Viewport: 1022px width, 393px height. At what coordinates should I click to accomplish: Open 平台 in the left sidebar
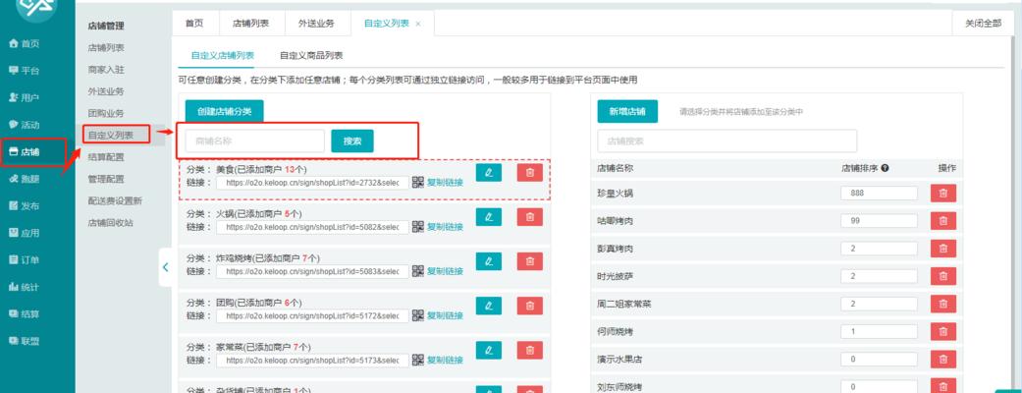click(x=25, y=71)
